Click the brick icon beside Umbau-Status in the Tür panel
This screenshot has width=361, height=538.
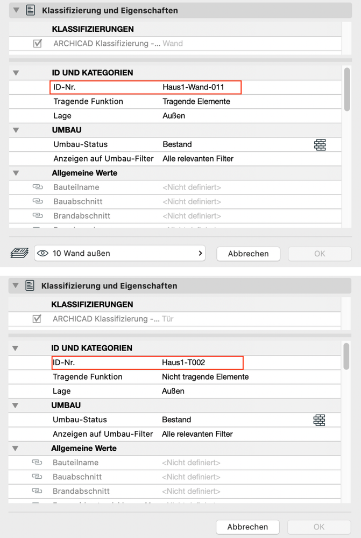pyautogui.click(x=319, y=420)
